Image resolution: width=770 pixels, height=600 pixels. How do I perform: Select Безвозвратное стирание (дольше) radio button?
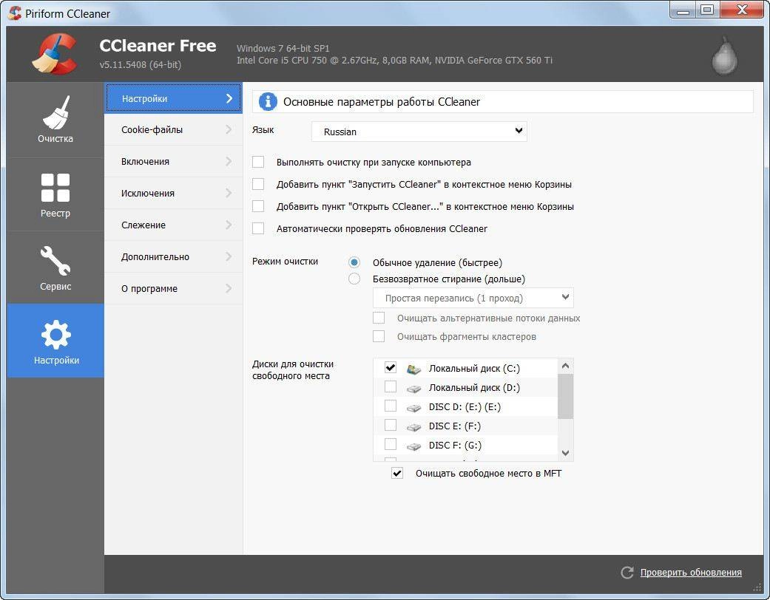point(354,279)
